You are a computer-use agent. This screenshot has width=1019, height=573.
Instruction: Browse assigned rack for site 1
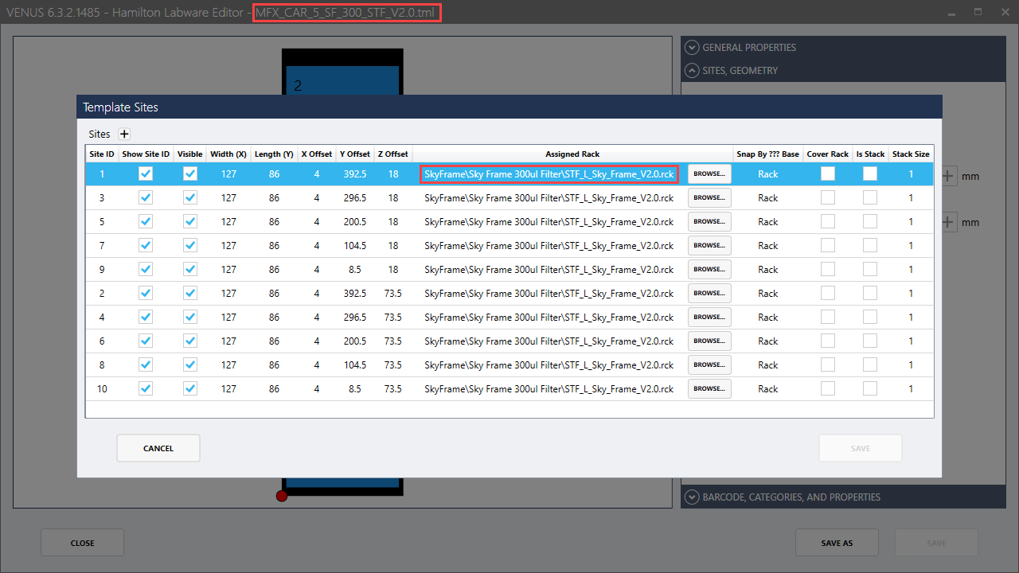709,173
